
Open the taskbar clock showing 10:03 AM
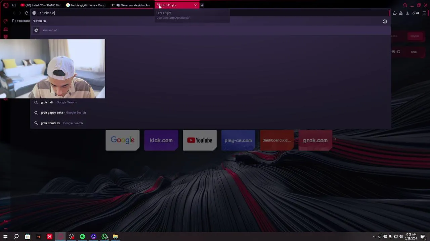(x=411, y=237)
